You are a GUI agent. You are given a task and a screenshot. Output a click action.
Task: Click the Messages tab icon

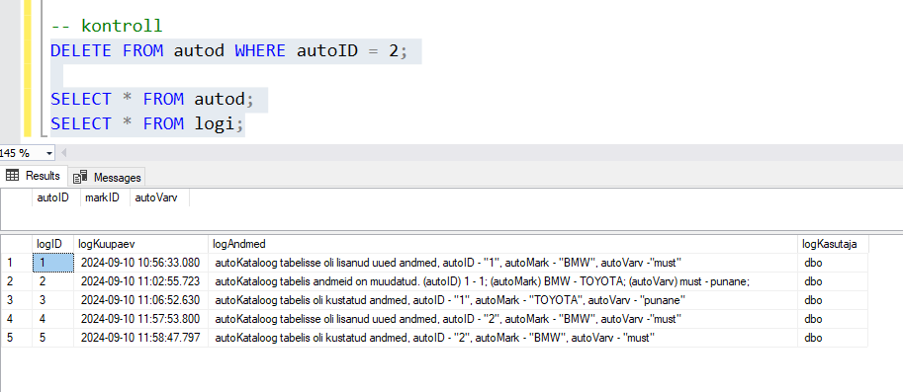pos(80,177)
